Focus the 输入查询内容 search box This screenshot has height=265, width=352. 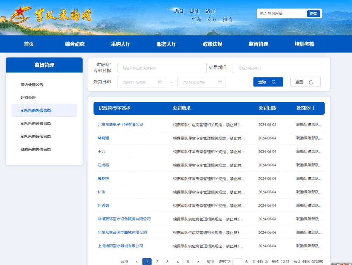click(282, 13)
